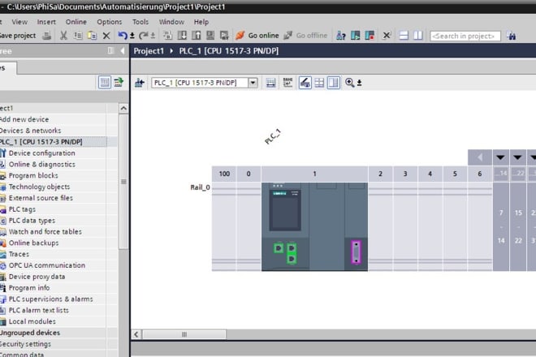The height and width of the screenshot is (357, 536).
Task: Select Add new device in project tree
Action: [x=24, y=119]
